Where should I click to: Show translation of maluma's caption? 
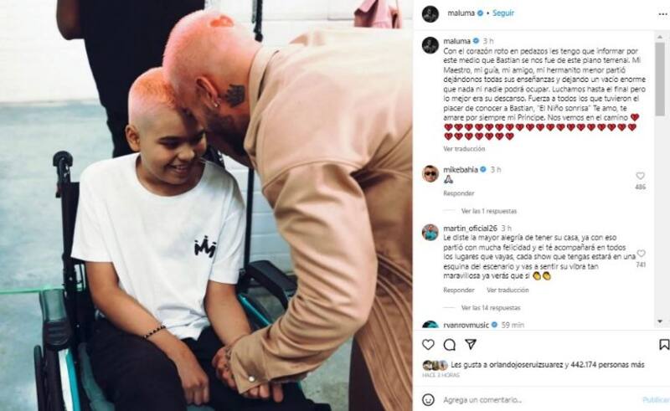(464, 149)
